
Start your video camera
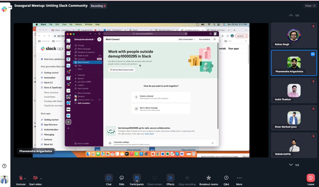pyautogui.click(x=35, y=180)
